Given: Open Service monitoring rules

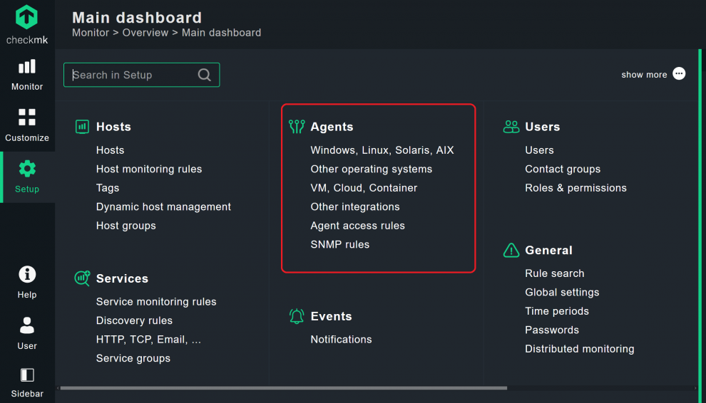Looking at the screenshot, I should [x=156, y=301].
